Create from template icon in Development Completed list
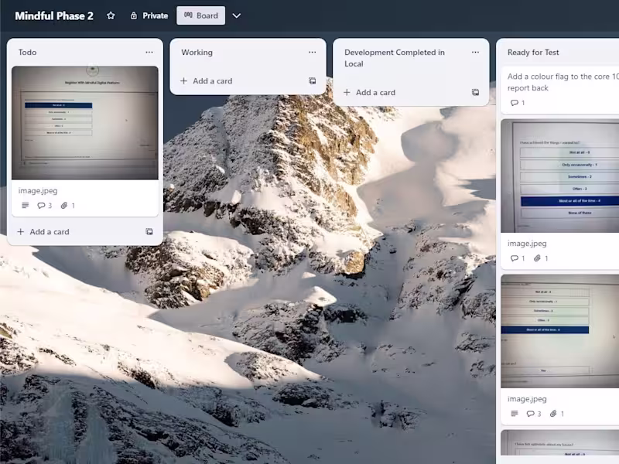The width and height of the screenshot is (619, 464). tap(475, 92)
